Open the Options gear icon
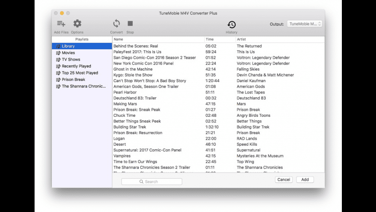 pyautogui.click(x=77, y=24)
